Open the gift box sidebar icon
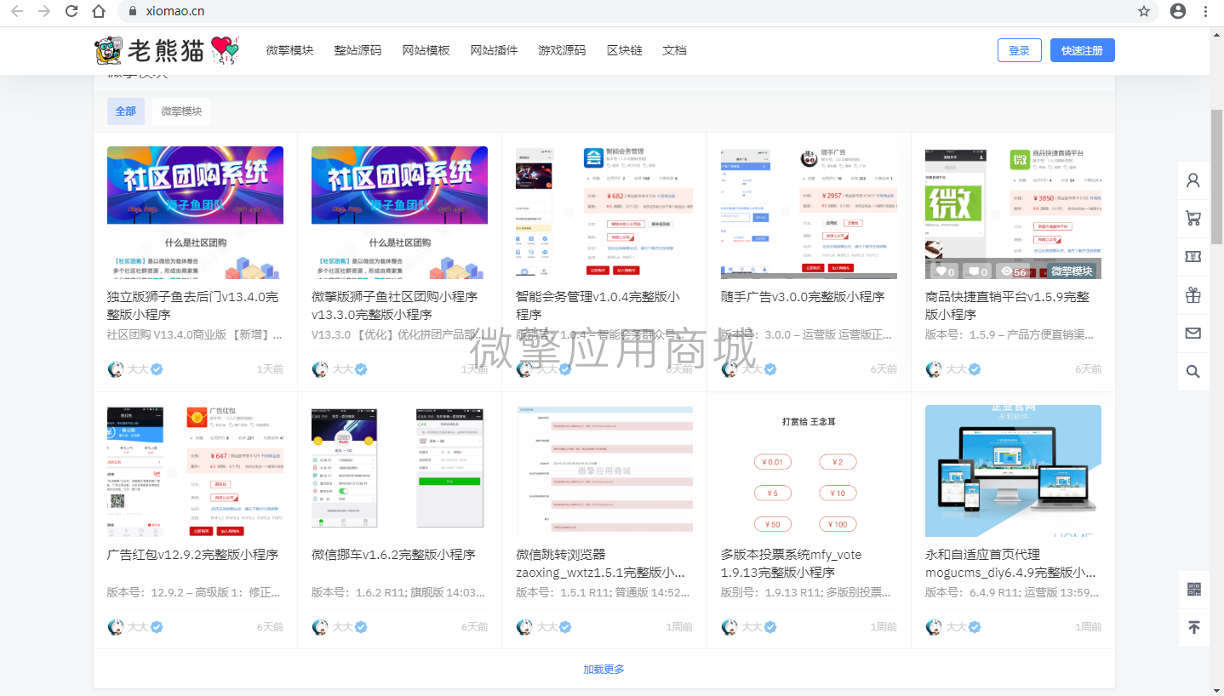Screen dimensions: 1224x696 [x=1193, y=295]
